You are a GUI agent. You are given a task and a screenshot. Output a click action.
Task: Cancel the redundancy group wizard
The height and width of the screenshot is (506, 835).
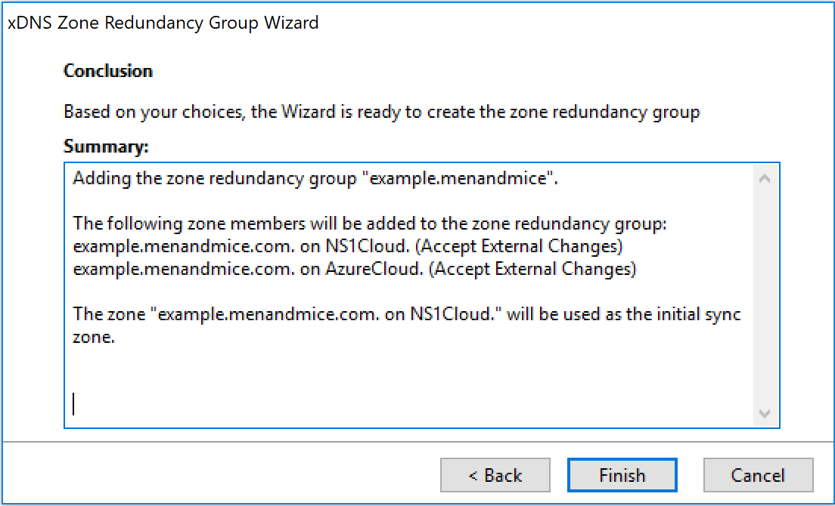(759, 474)
